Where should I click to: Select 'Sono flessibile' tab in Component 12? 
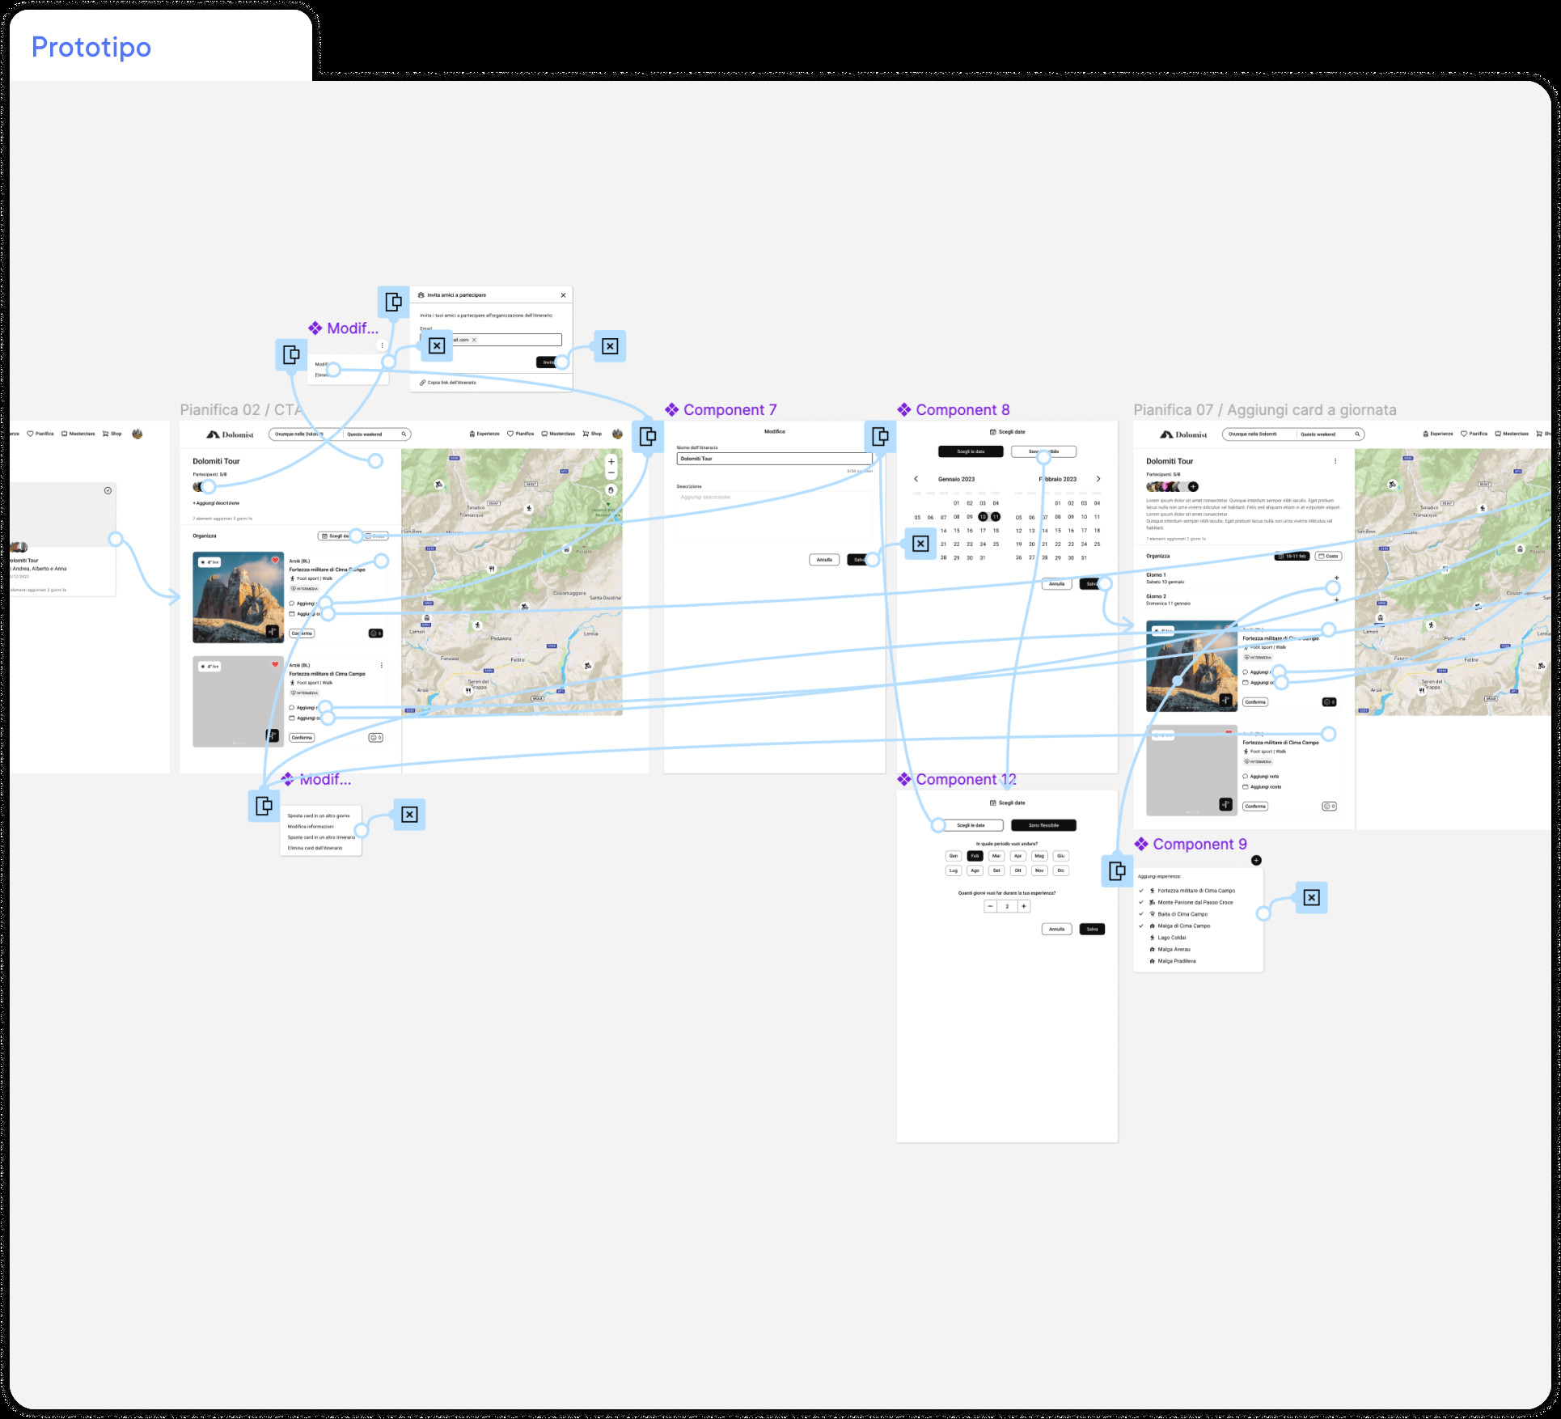tap(1043, 825)
